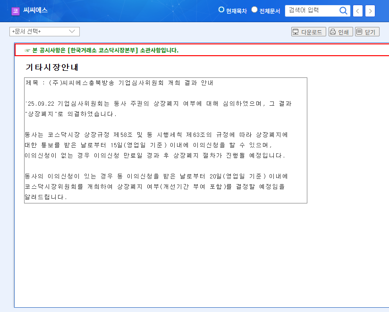Viewport: 389px width, 312px height.
Task: Go to previous search result arrow
Action: pyautogui.click(x=358, y=11)
